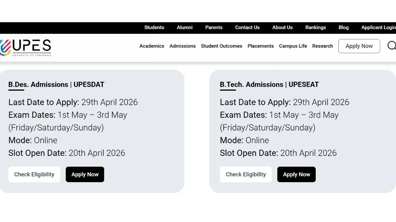Image resolution: width=396 pixels, height=222 pixels.
Task: Open the Academics menu
Action: point(151,46)
